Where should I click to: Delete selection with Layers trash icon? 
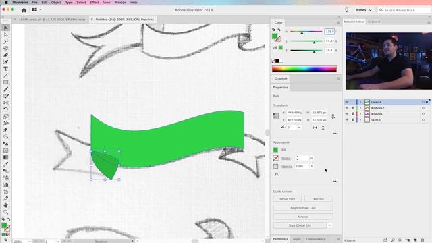click(x=423, y=240)
